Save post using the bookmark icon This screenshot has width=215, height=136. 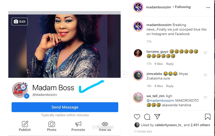pos(208,117)
